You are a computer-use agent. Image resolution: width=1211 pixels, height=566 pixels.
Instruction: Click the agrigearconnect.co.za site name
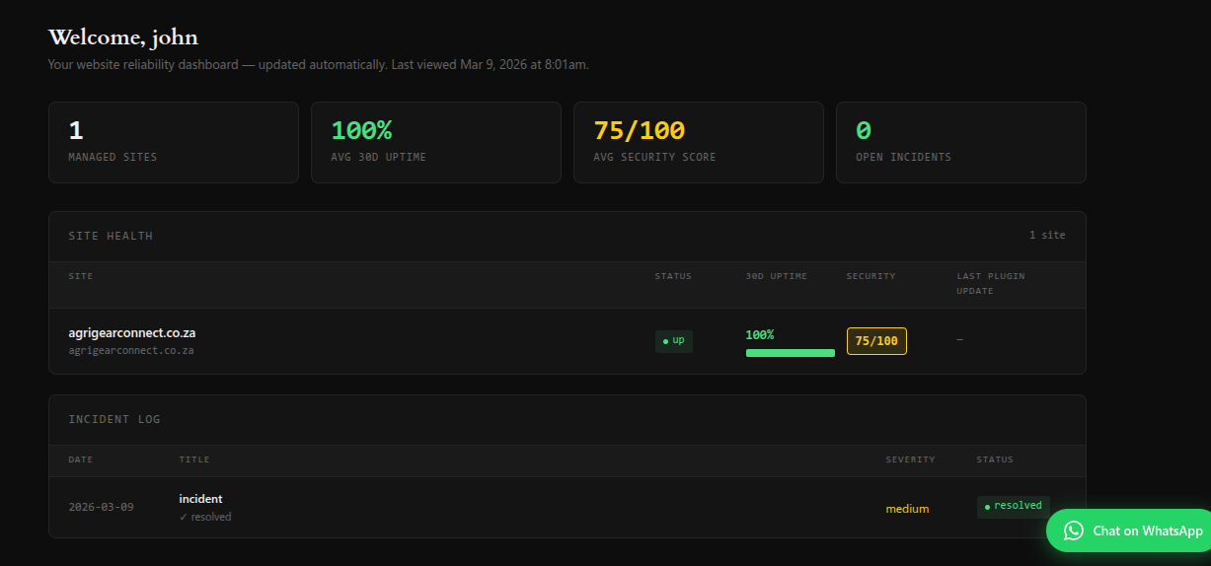pyautogui.click(x=131, y=332)
